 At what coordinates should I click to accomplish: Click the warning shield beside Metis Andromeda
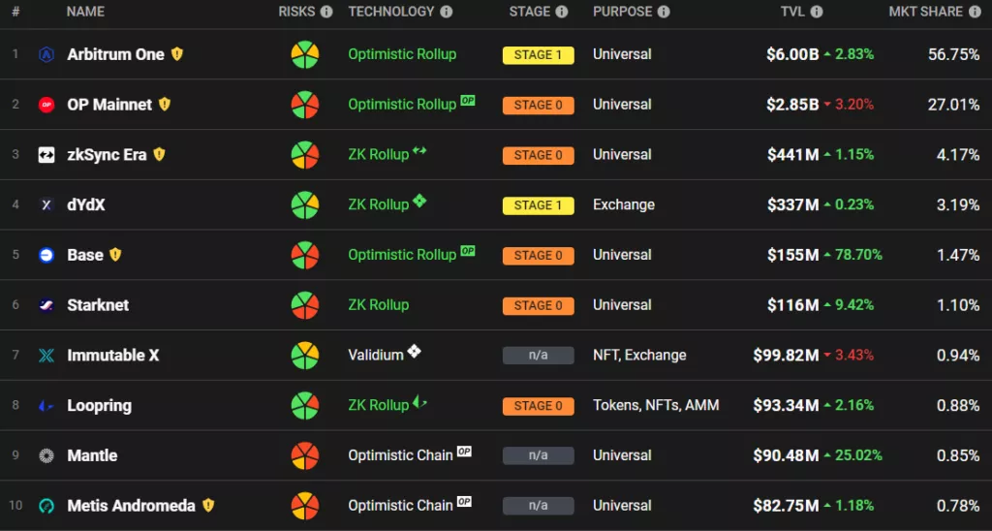pyautogui.click(x=208, y=505)
